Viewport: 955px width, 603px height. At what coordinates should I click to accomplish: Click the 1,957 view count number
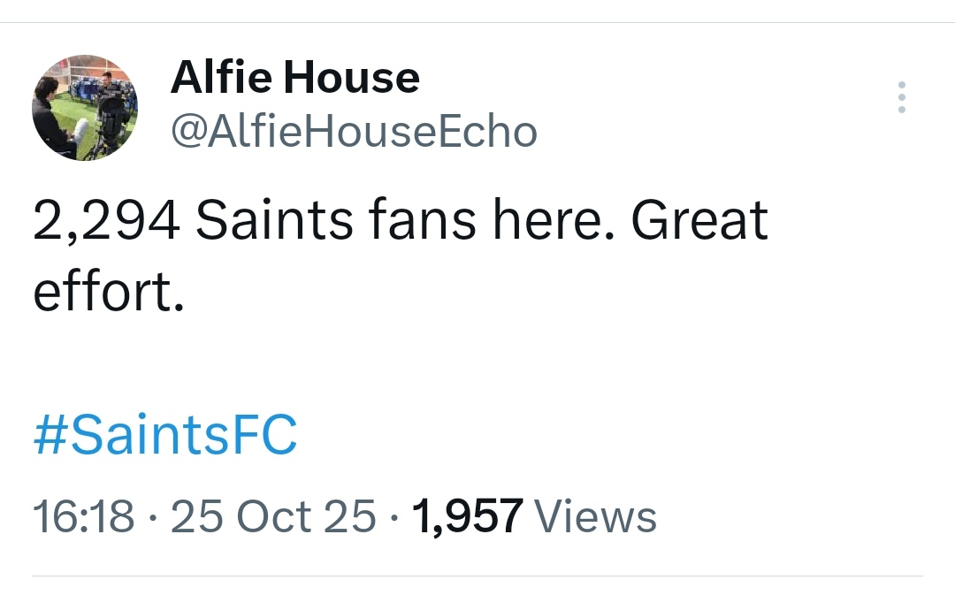pos(467,516)
